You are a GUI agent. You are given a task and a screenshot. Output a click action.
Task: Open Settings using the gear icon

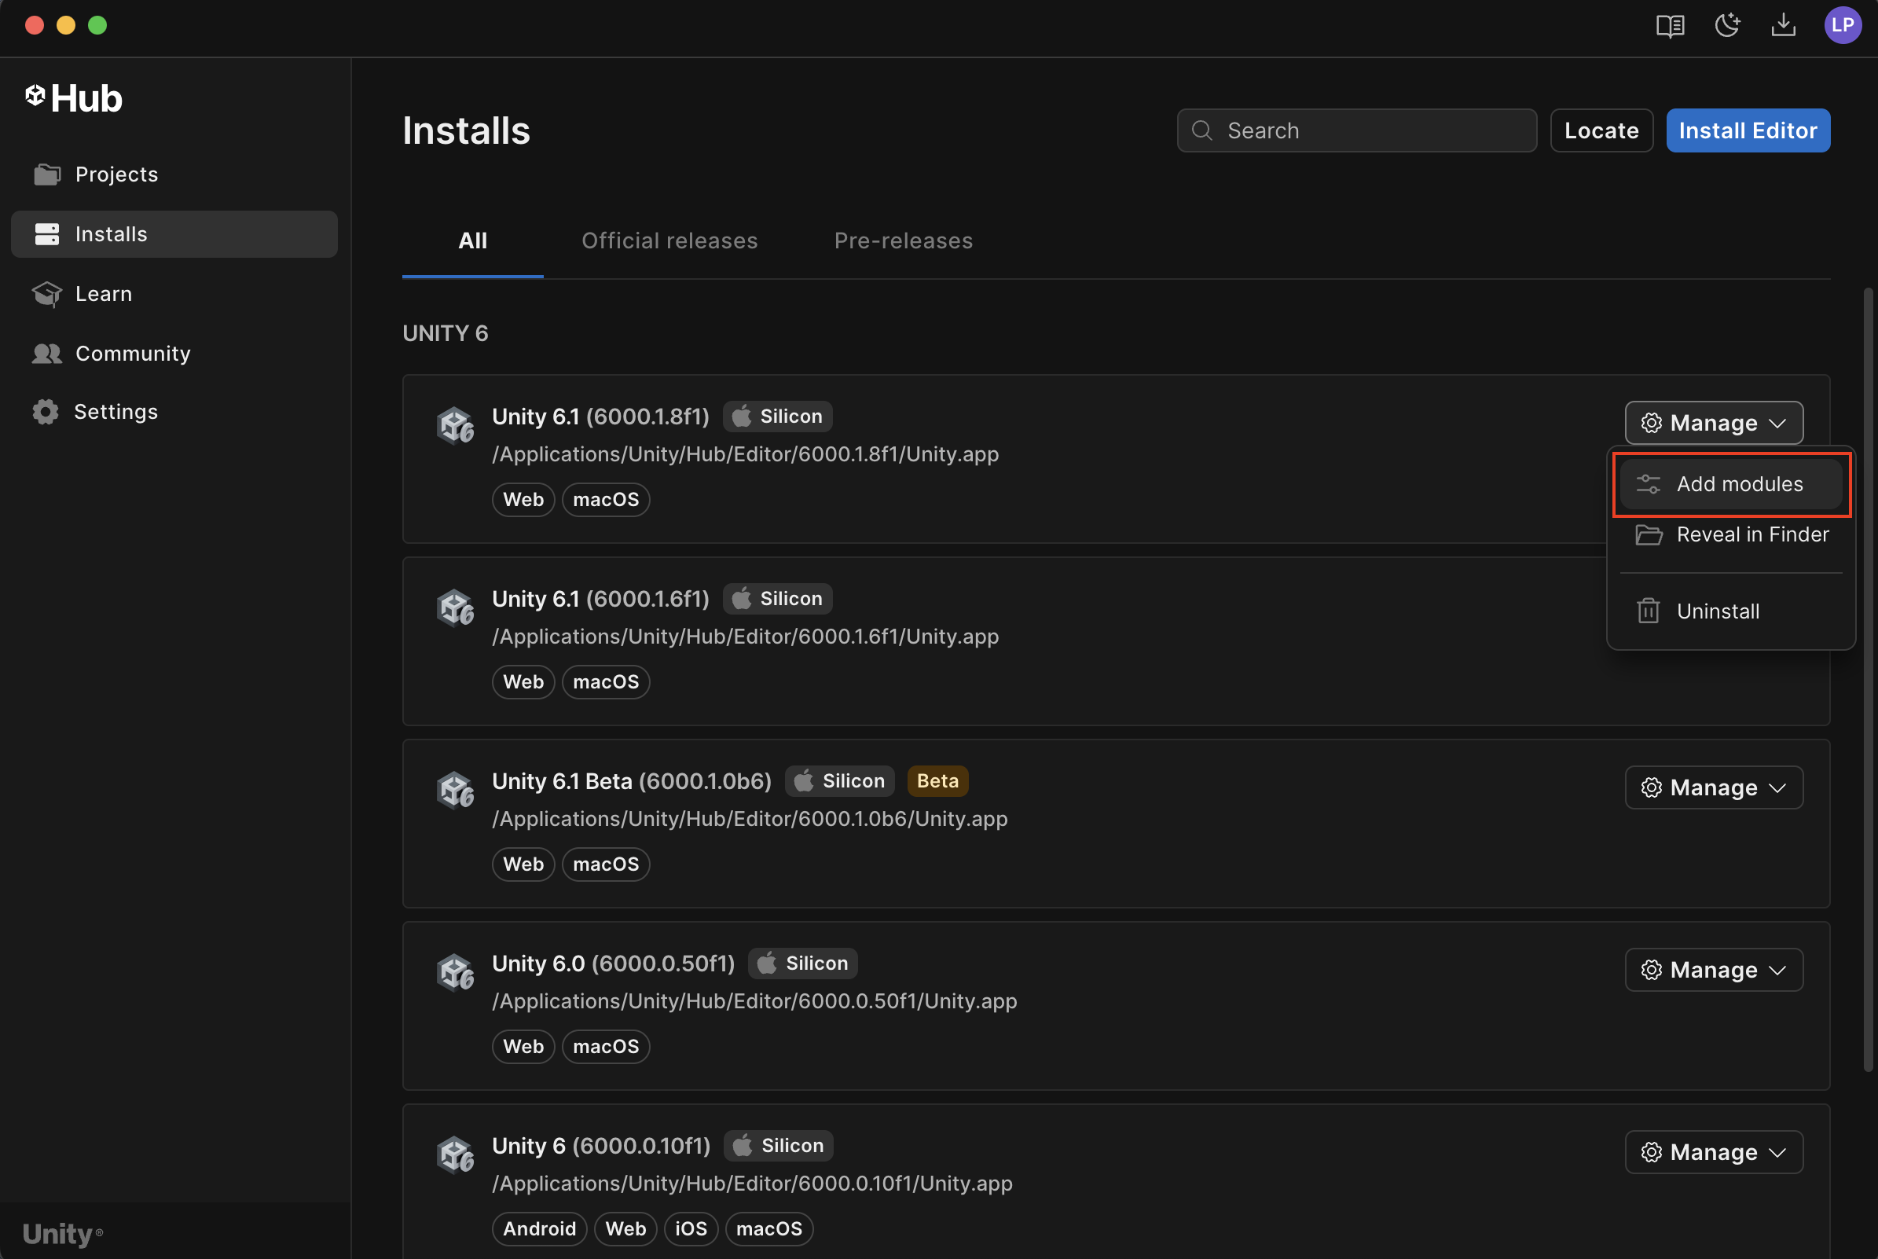pos(47,412)
